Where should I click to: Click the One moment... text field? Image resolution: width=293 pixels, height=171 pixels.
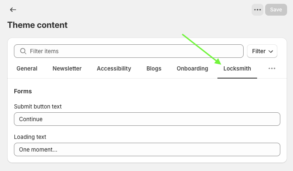pyautogui.click(x=147, y=149)
